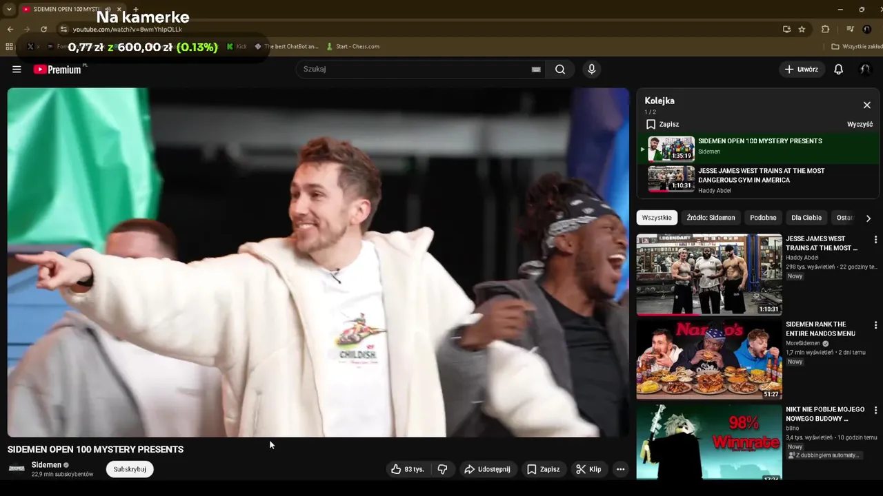Dislike the video with thumbs down
The image size is (883, 496).
(443, 469)
